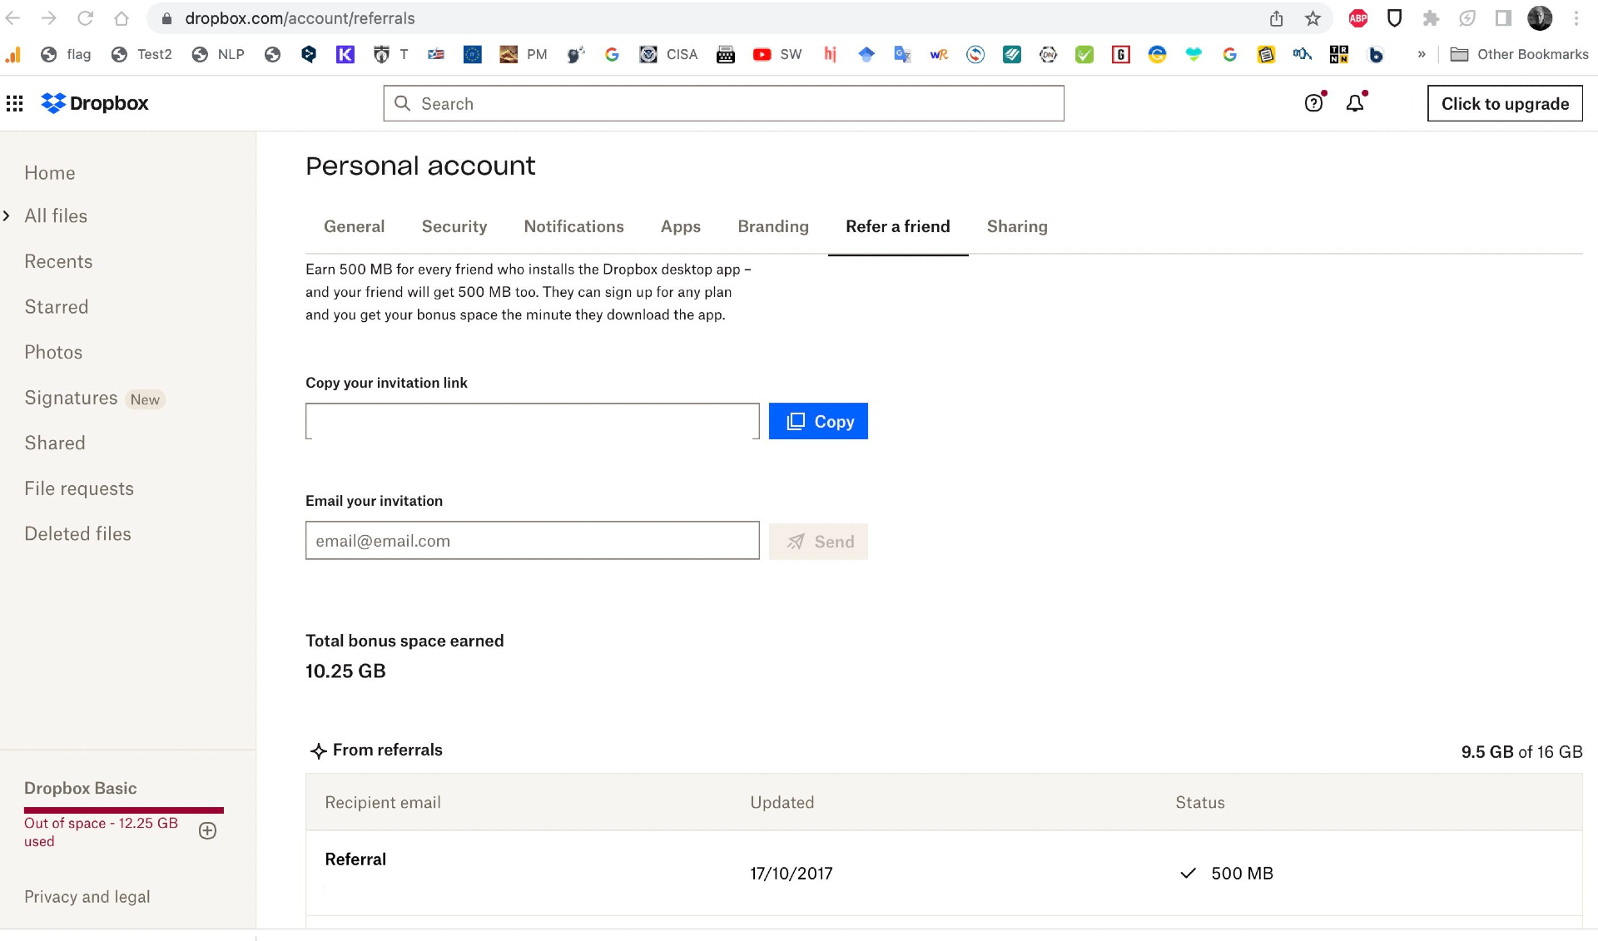The image size is (1598, 941).
Task: Click the 10.25 GB bonus total
Action: click(345, 671)
